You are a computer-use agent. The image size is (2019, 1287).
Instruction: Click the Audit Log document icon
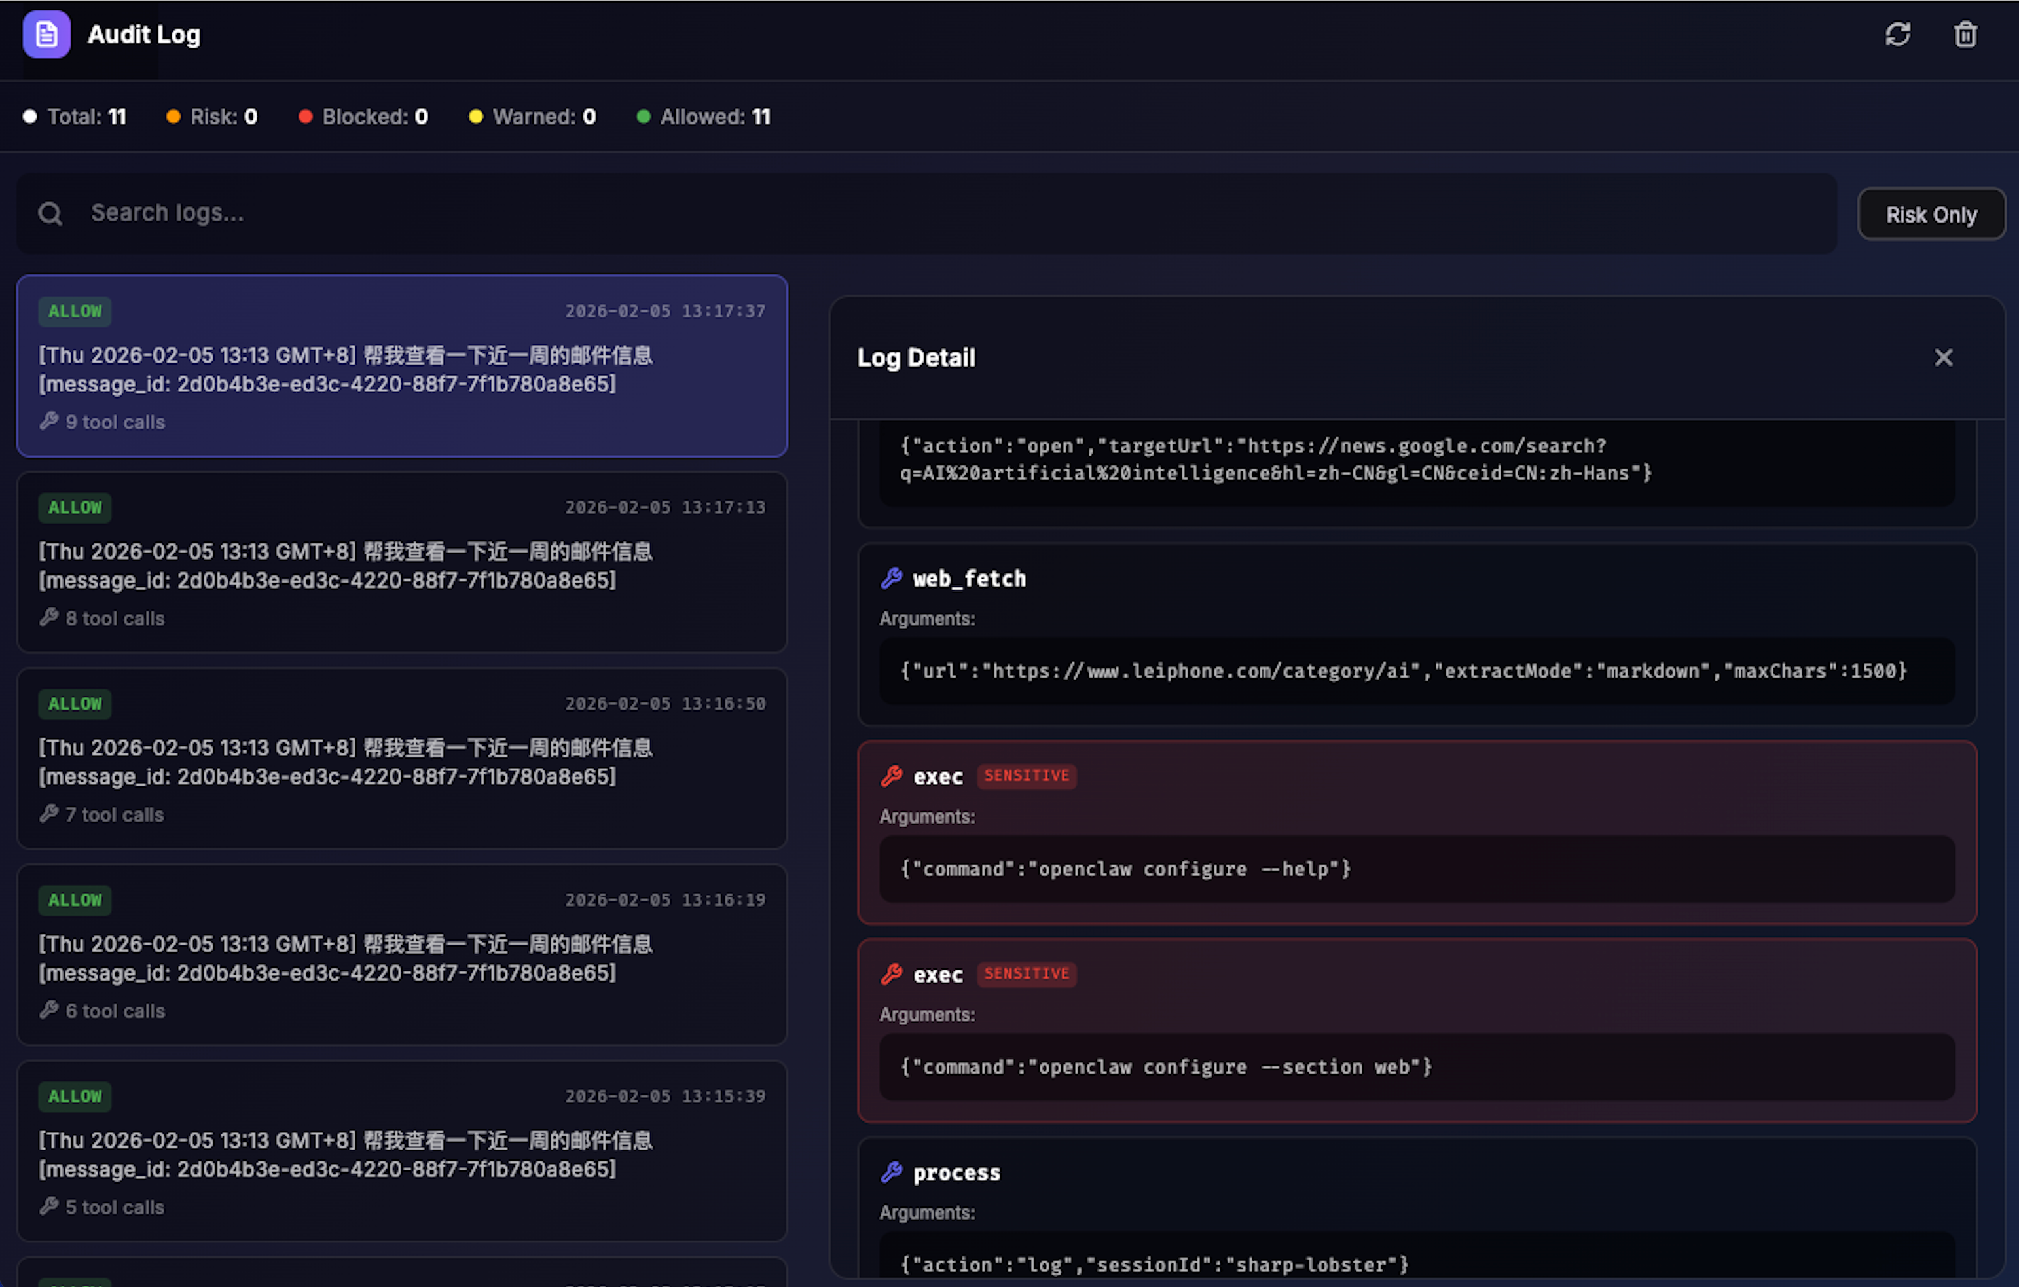[47, 35]
